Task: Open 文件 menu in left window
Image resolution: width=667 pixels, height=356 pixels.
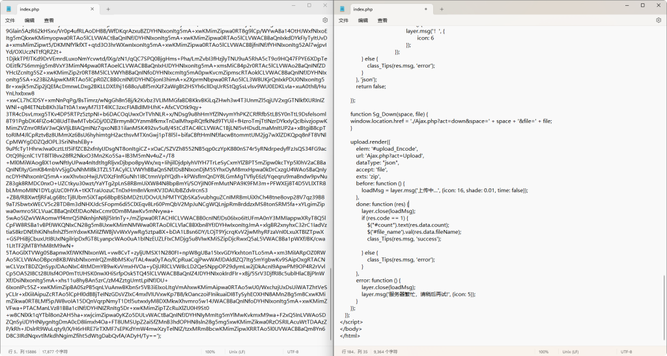Action: click(10, 20)
